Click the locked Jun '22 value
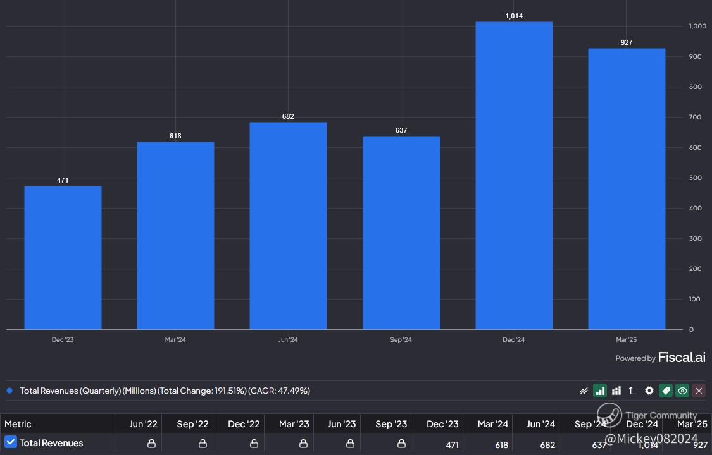The height and width of the screenshot is (455, 712). pos(152,443)
